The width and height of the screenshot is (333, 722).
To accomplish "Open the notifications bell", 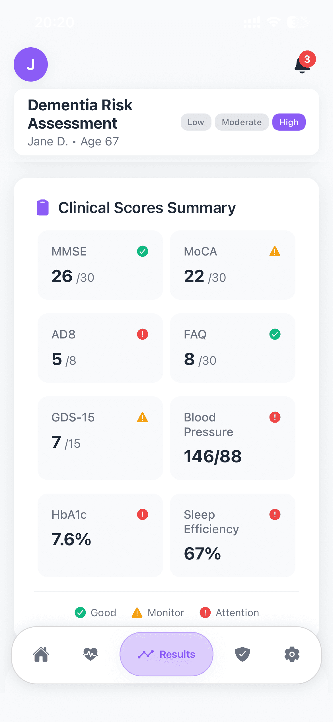I will [x=303, y=64].
